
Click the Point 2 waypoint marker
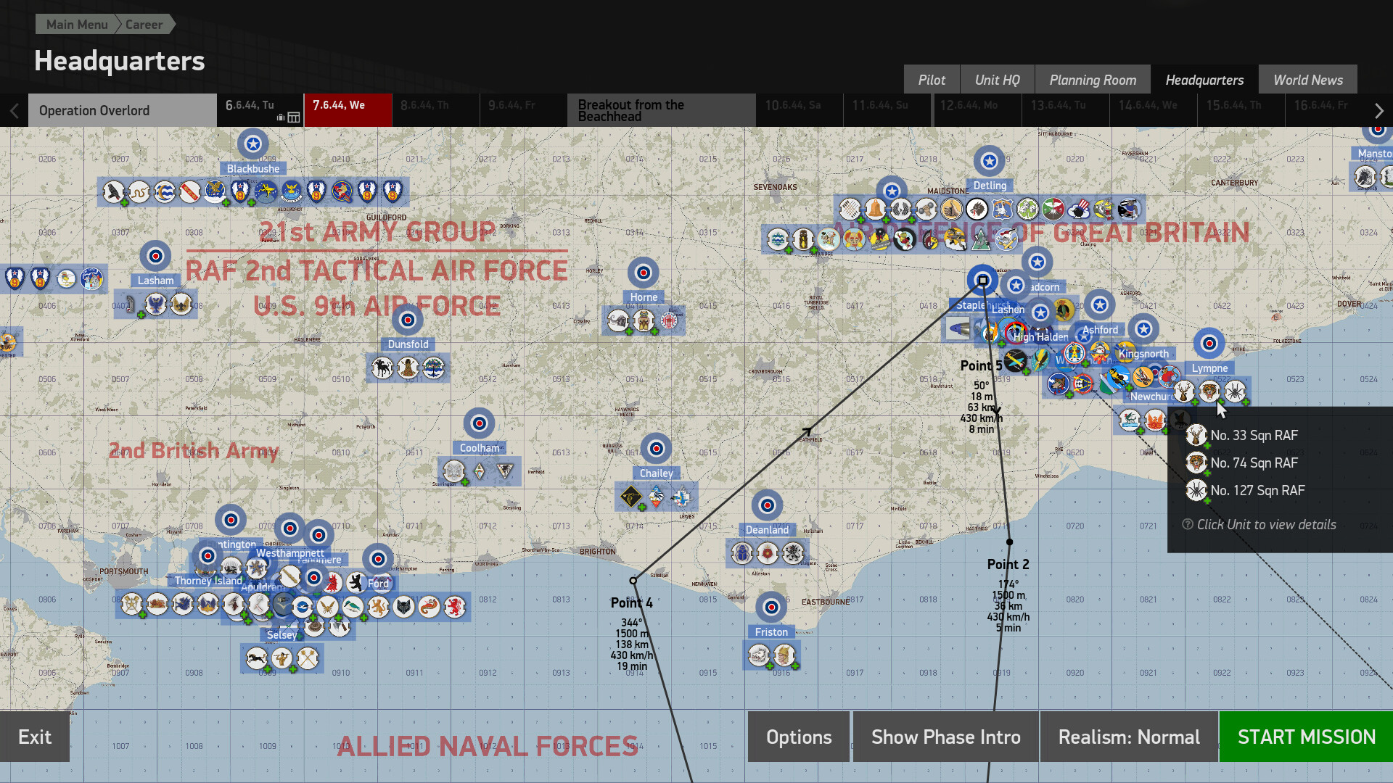1009,542
